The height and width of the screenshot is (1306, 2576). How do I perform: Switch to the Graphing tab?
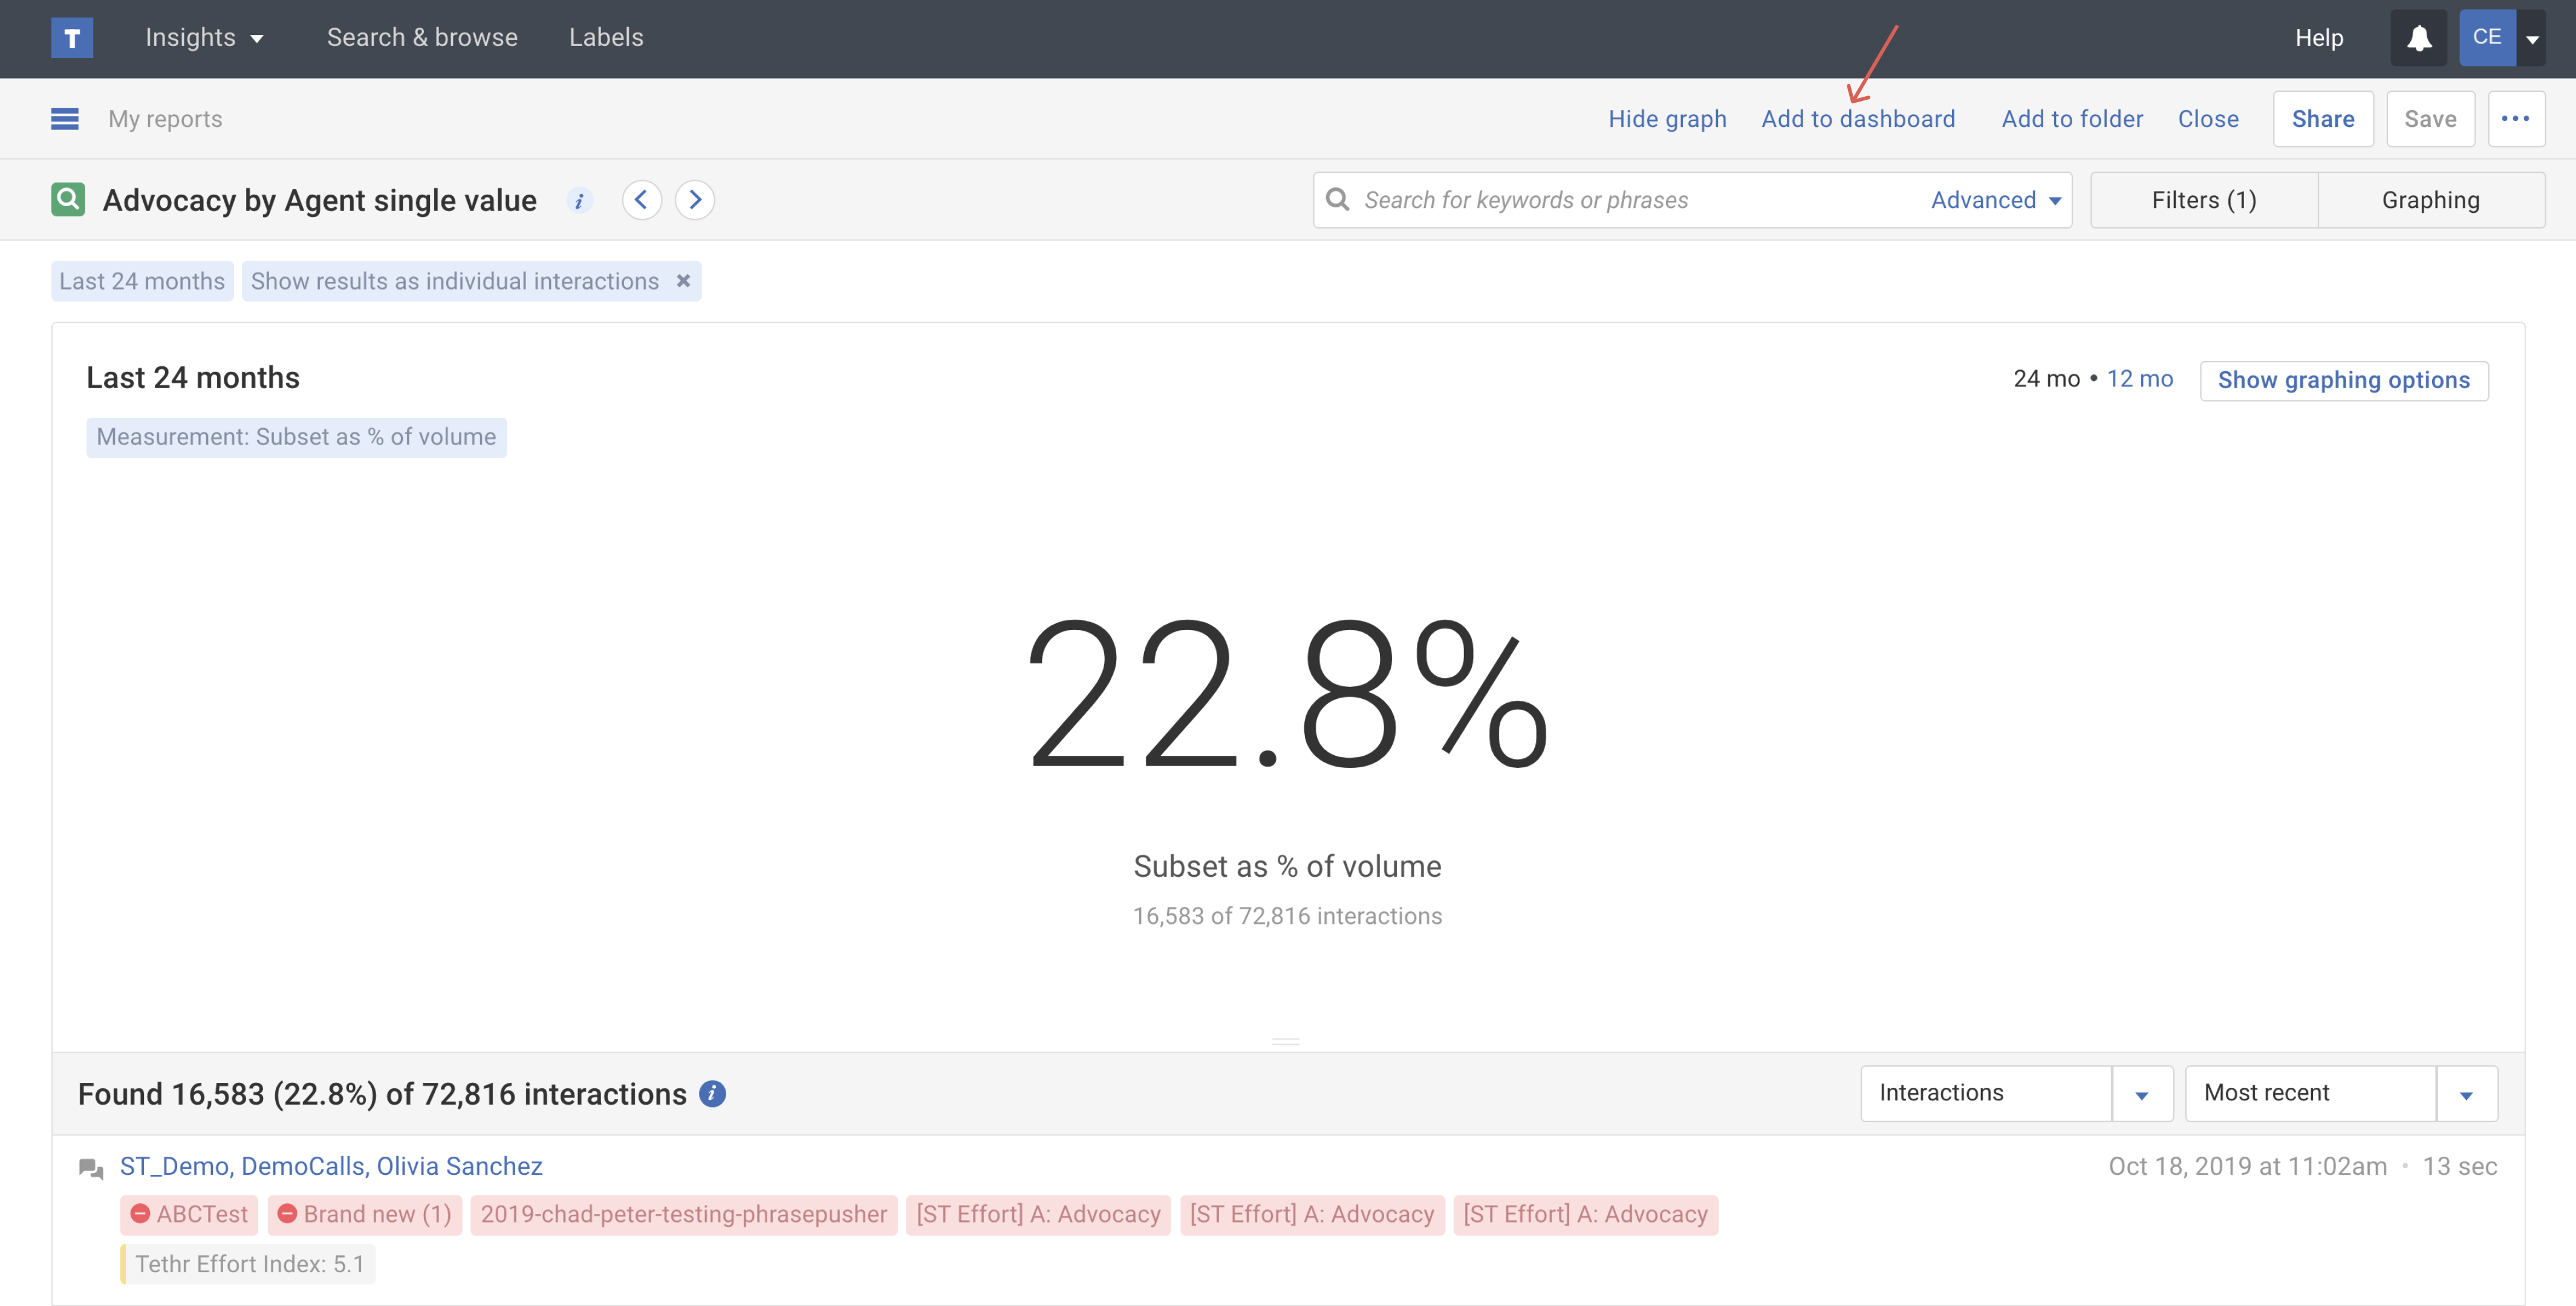tap(2430, 200)
